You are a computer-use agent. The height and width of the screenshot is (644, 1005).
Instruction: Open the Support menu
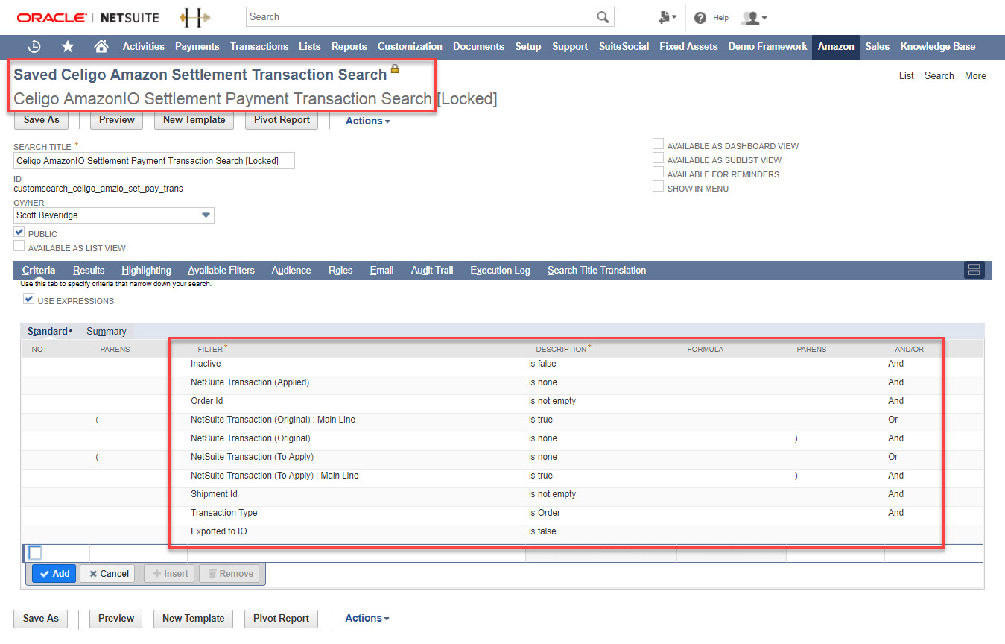tap(570, 46)
